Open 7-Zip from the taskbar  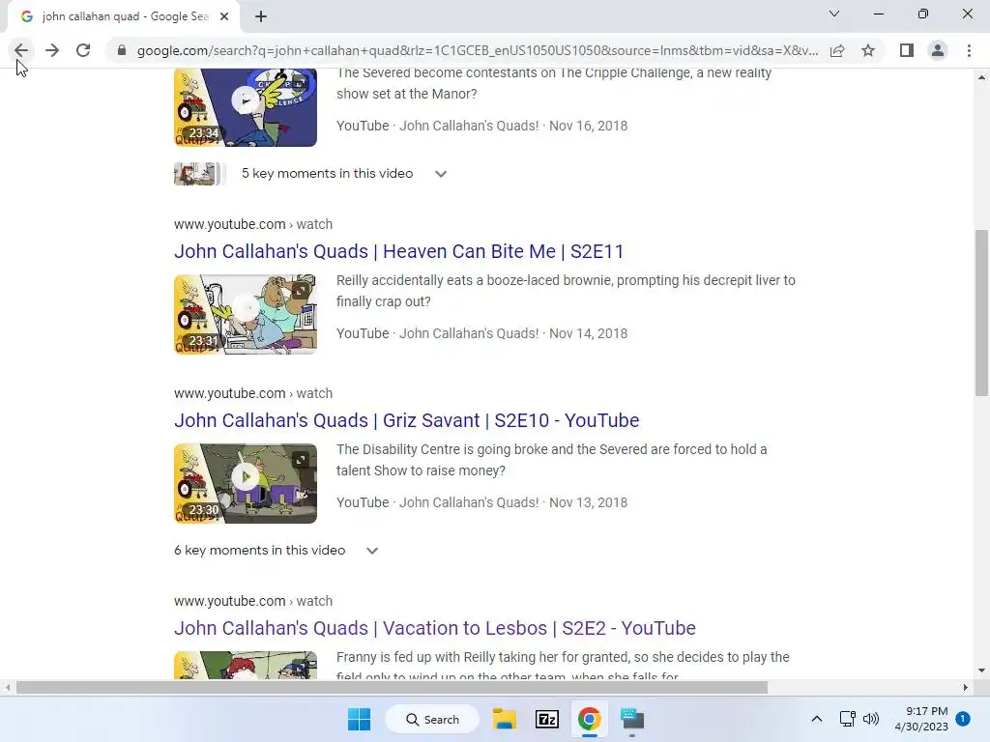coord(547,719)
